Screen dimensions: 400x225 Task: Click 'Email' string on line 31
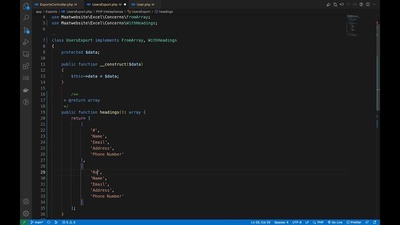click(99, 184)
